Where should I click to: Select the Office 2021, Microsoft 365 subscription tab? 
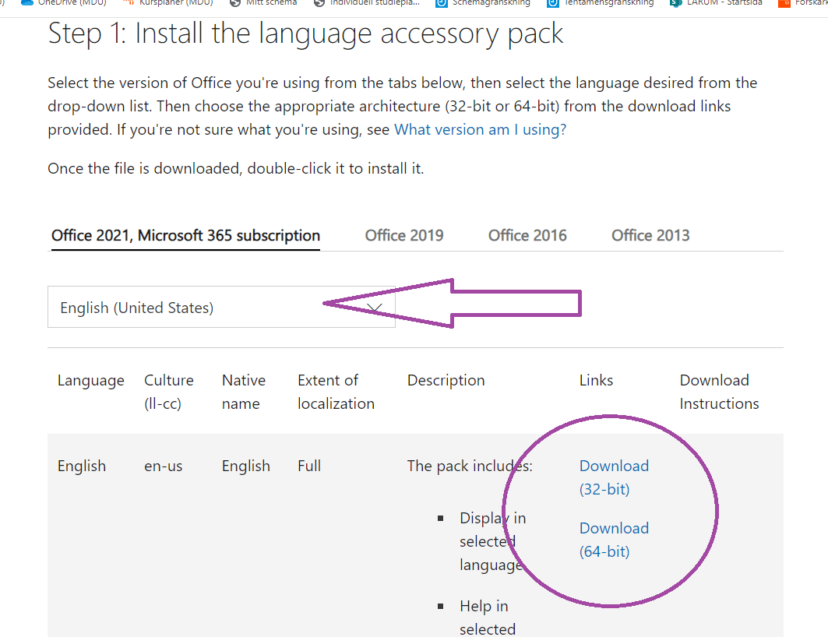[x=185, y=234]
